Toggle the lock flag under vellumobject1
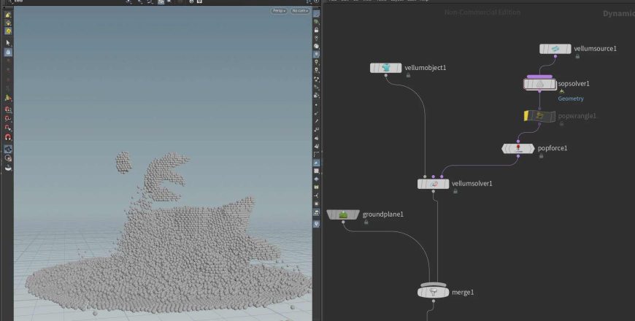 coord(407,75)
